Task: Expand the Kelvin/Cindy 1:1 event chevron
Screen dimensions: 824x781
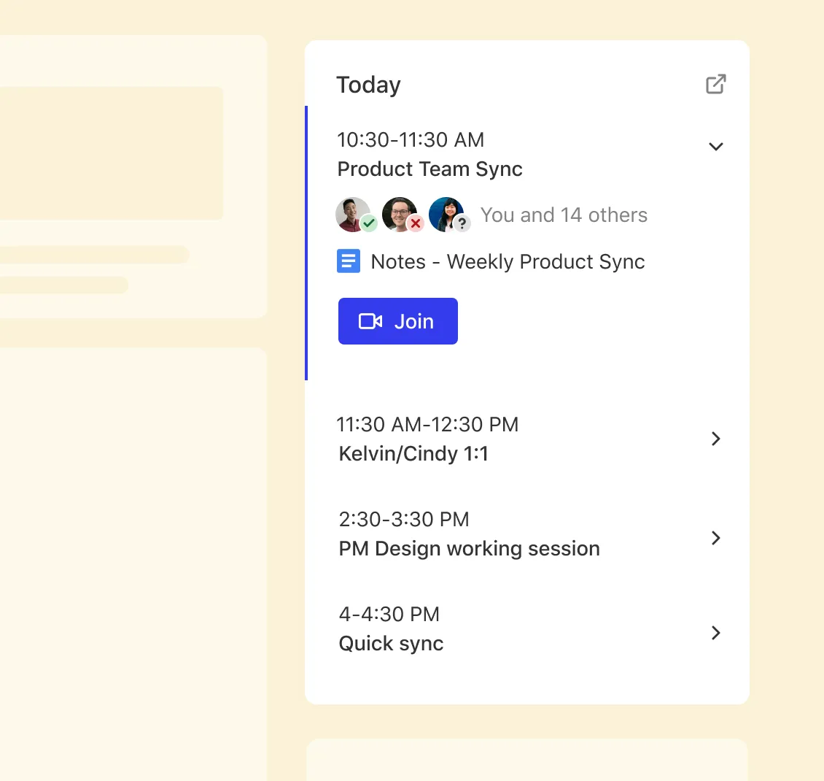Action: tap(715, 439)
